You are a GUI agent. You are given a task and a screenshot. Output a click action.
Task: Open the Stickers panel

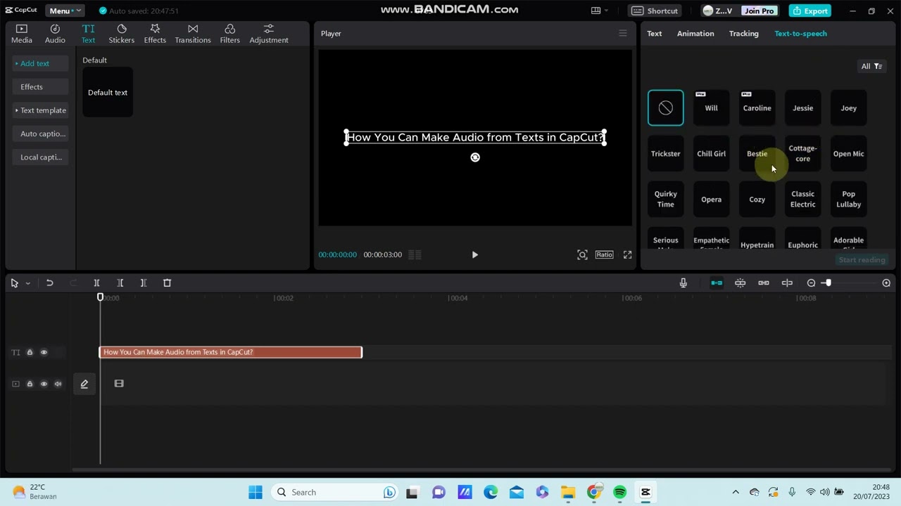(121, 33)
